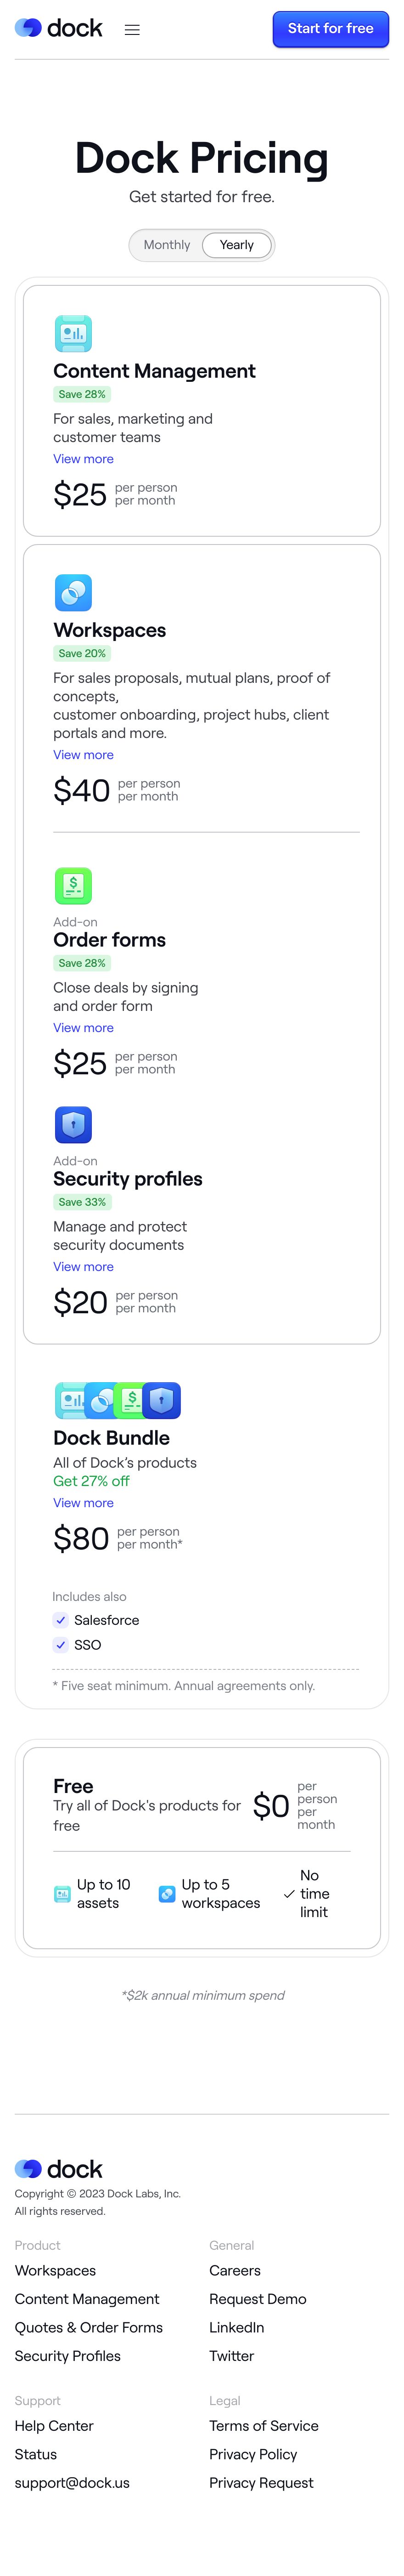Expand View more under Content Management
The width and height of the screenshot is (404, 2576).
pos(83,459)
